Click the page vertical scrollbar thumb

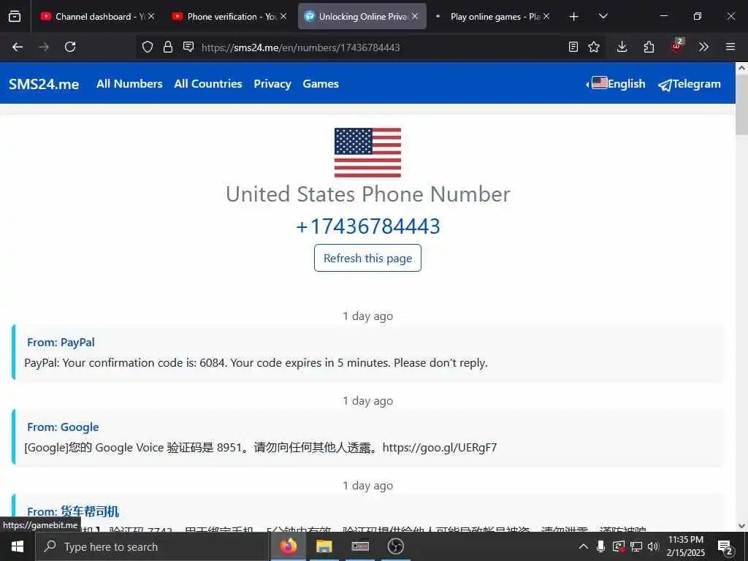tap(741, 105)
